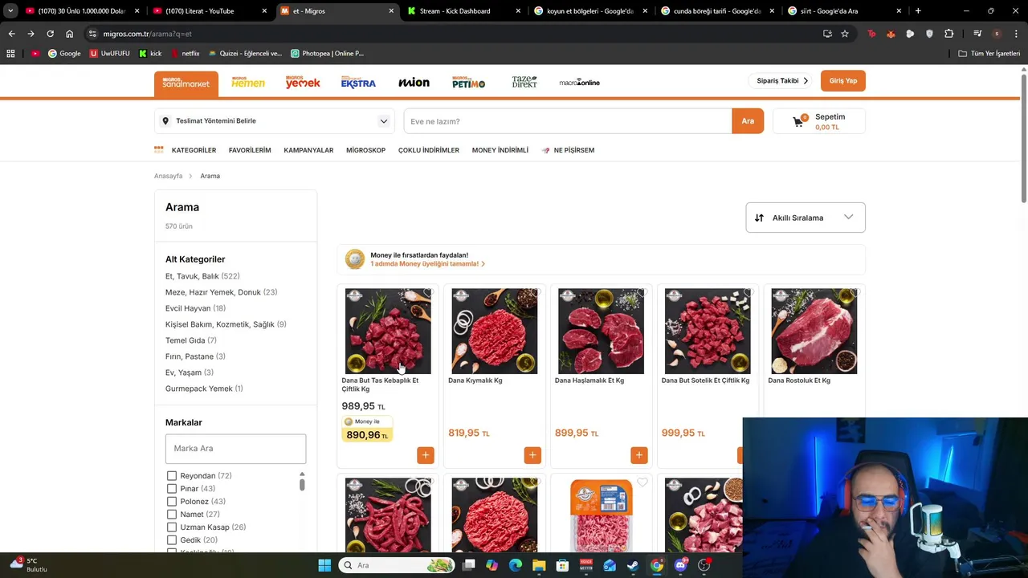Open Chrome's three-dot menu
Image resolution: width=1028 pixels, height=578 pixels.
point(1016,34)
